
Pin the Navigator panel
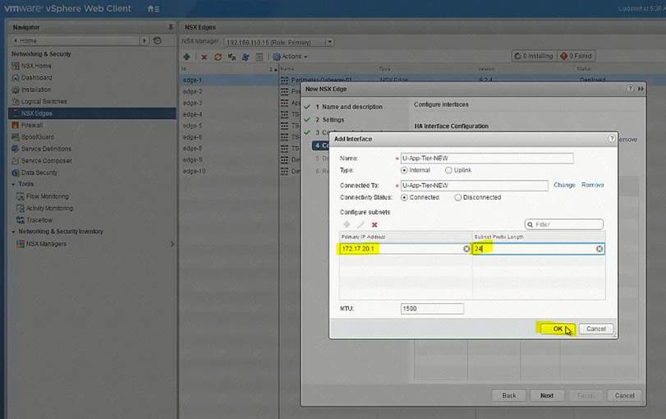(170, 27)
